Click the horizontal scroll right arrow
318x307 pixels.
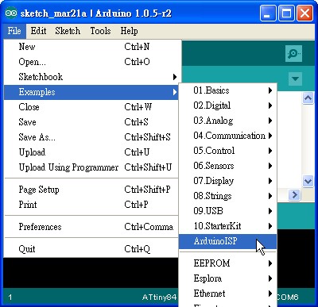[x=295, y=195]
